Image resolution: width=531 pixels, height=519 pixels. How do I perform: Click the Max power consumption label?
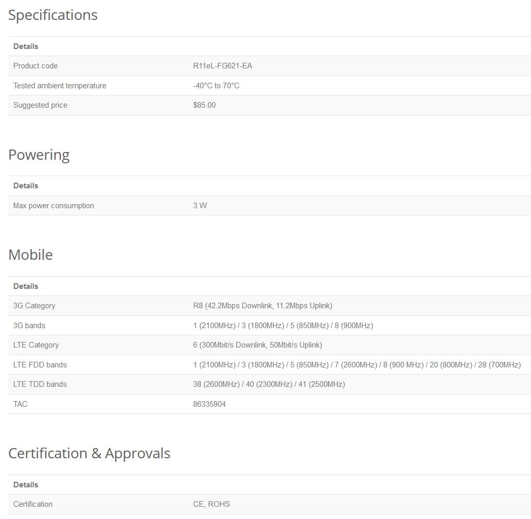point(54,206)
